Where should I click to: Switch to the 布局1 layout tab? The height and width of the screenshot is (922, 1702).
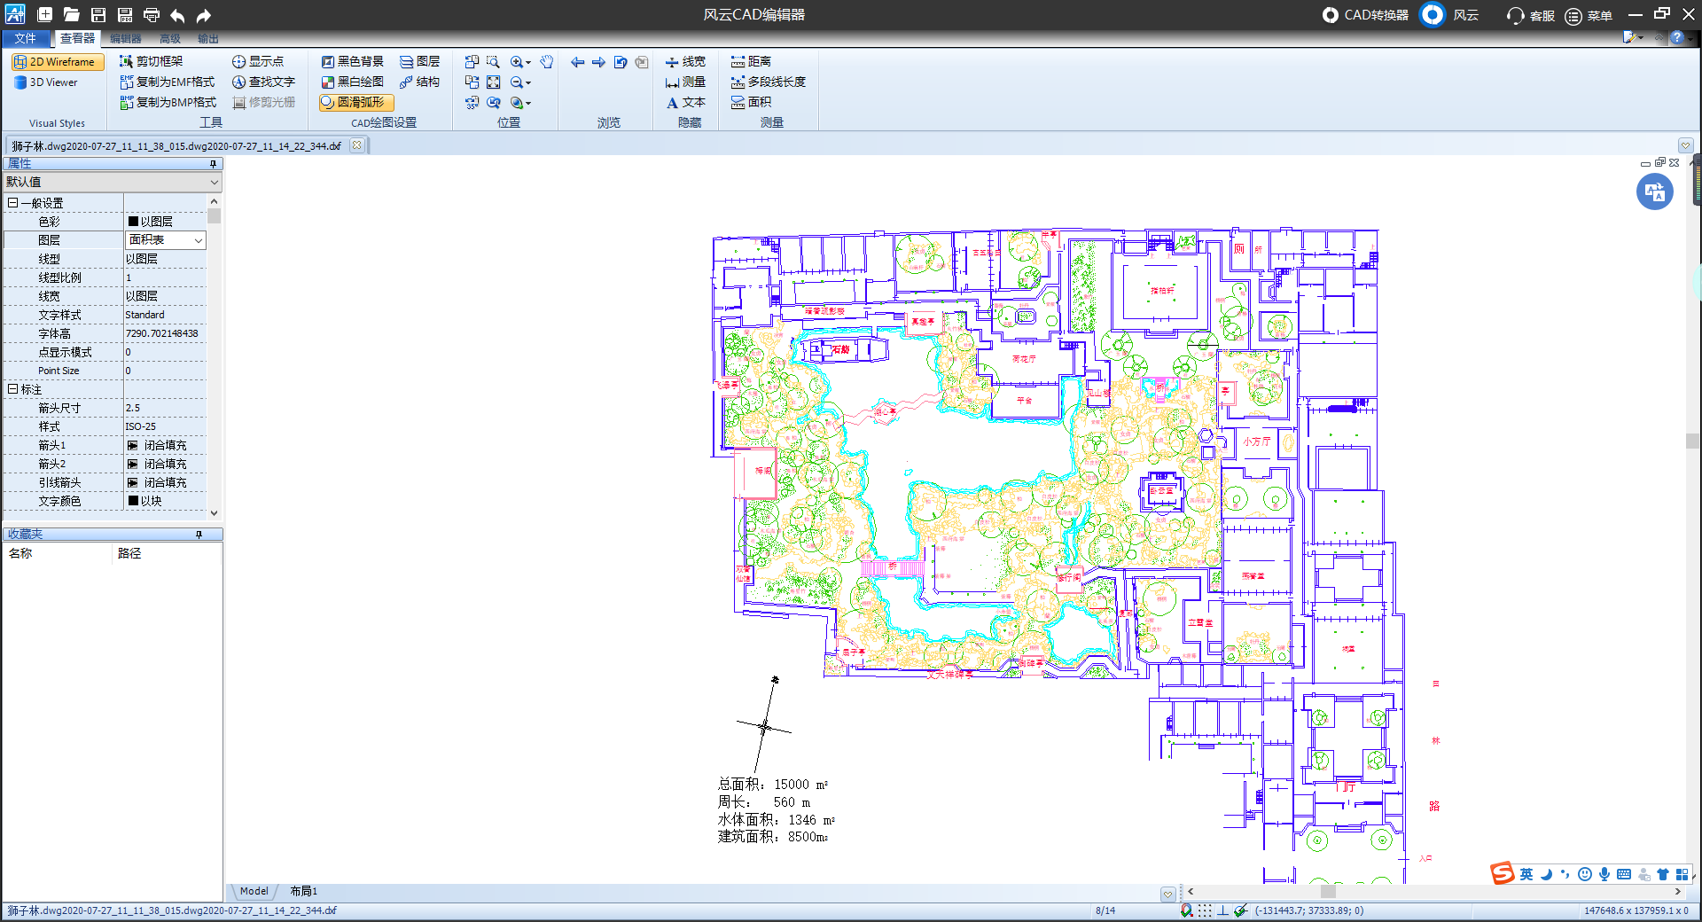coord(303,892)
